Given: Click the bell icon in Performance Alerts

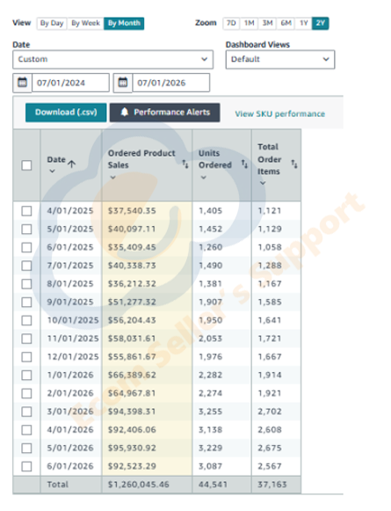Looking at the screenshot, I should (125, 113).
